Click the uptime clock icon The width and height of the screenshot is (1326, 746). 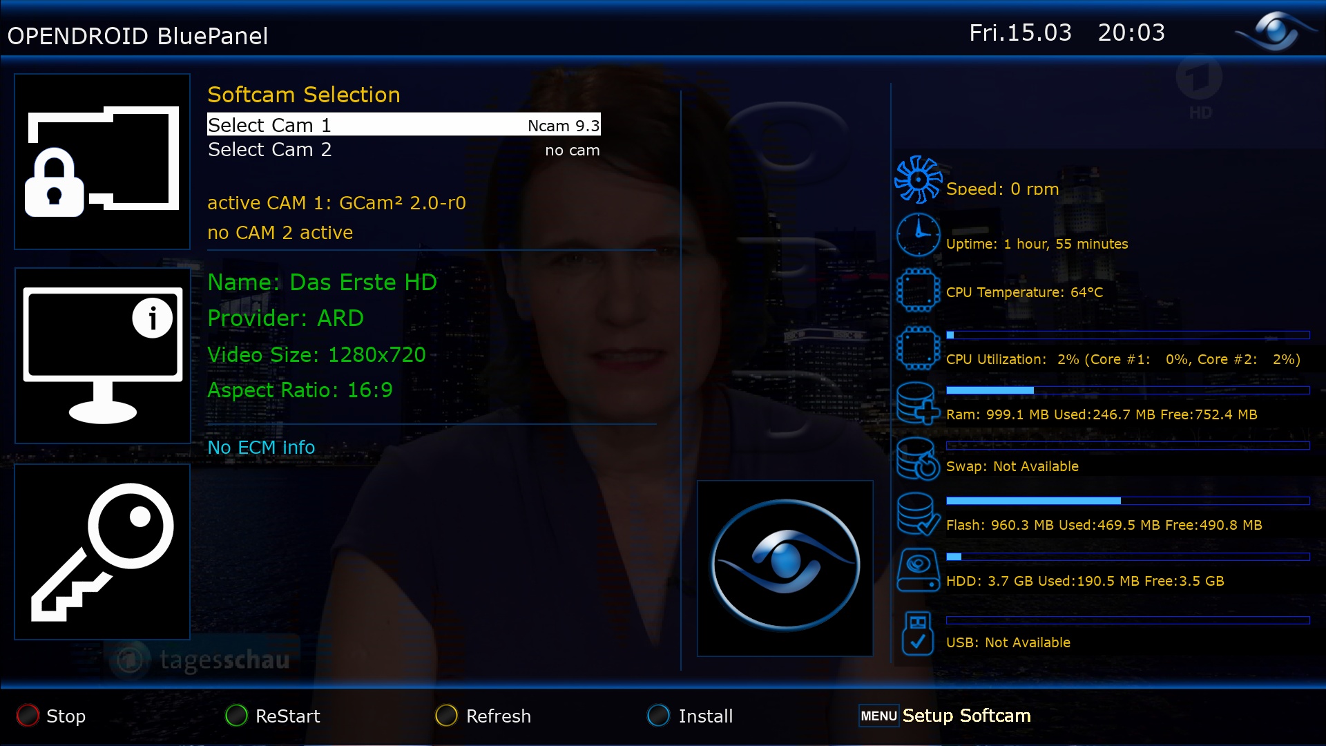click(918, 235)
